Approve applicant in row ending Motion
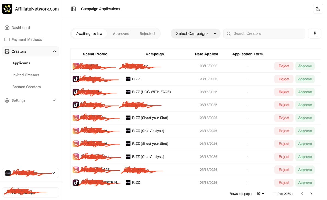The width and height of the screenshot is (327, 200). (305, 157)
